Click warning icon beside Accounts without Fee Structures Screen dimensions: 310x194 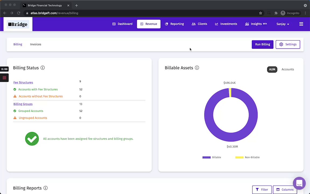[15, 96]
